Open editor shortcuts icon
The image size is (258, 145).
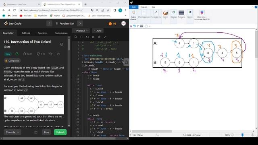coord(93,37)
